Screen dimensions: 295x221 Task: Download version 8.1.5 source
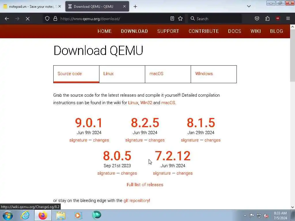(x=201, y=123)
